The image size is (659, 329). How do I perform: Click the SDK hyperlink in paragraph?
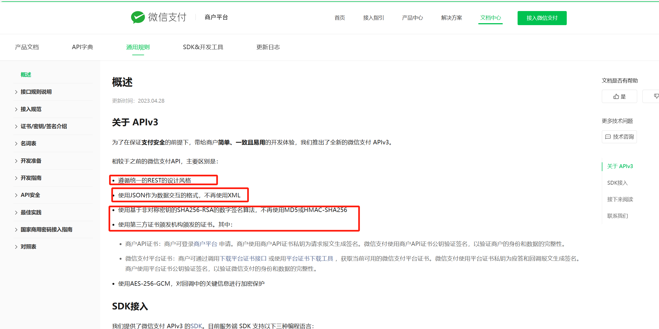[196, 326]
